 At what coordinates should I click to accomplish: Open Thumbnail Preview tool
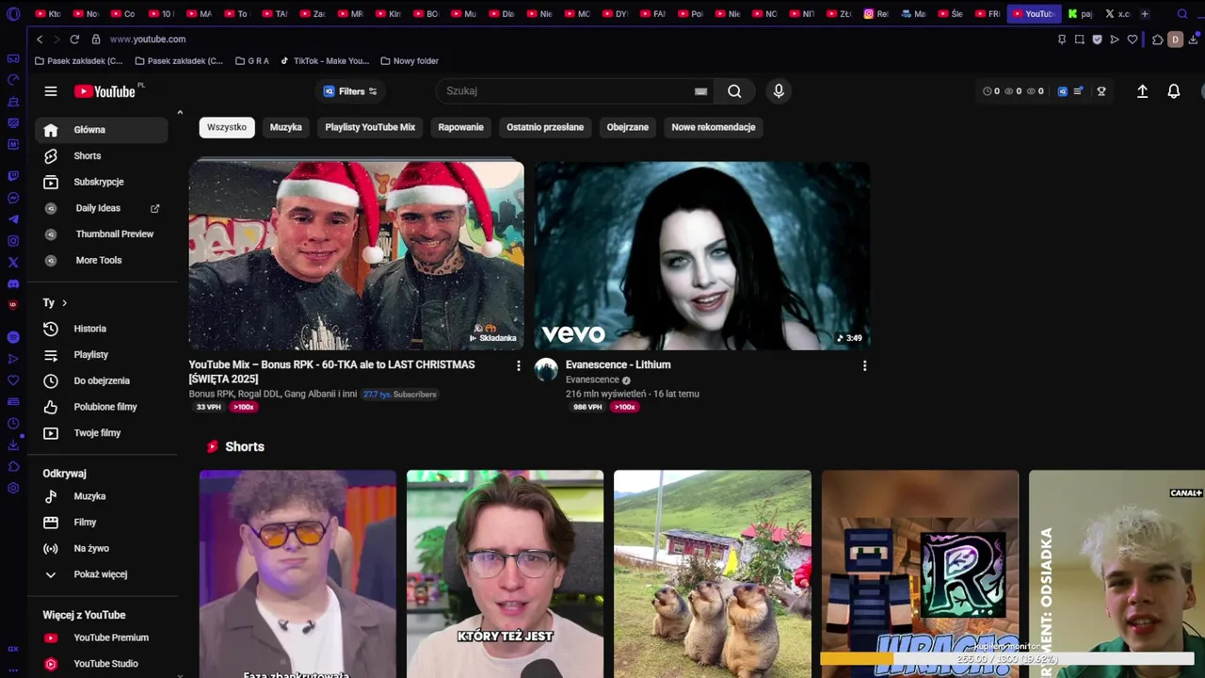click(102, 234)
